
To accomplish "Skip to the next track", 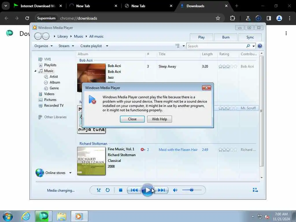I will tap(161, 190).
